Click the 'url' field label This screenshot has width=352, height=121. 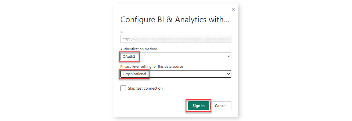[x=122, y=32]
